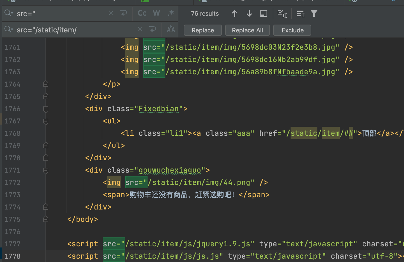The width and height of the screenshot is (404, 262).
Task: Click line number 1768 in gutter
Action: (x=13, y=133)
